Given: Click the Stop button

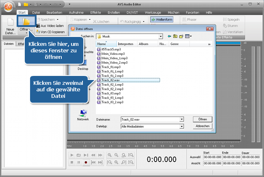Looking at the screenshot, I should [x=72, y=162].
